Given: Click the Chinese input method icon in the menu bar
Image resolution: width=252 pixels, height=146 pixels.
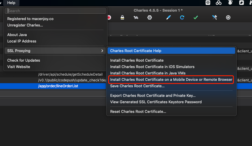Looking at the screenshot, I should [x=208, y=3].
